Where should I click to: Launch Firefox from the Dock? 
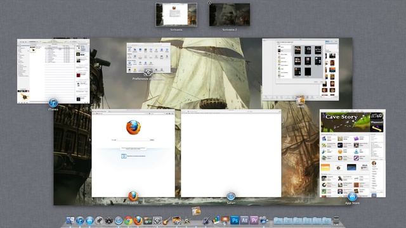[x=138, y=220]
